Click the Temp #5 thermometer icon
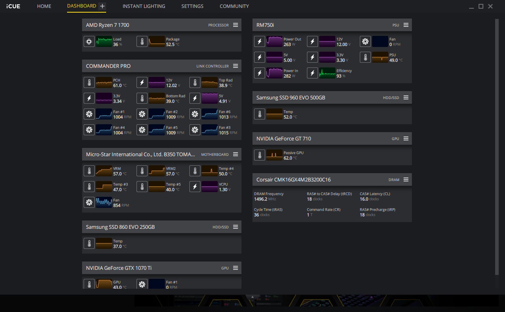Image resolution: width=505 pixels, height=312 pixels. coord(142,187)
